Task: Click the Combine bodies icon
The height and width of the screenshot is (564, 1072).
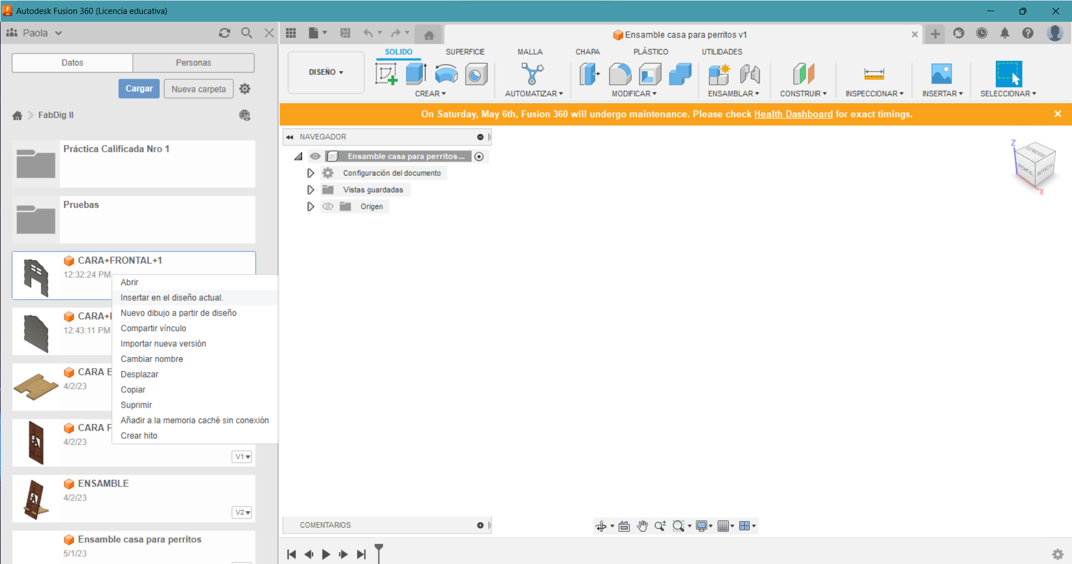Action: [680, 74]
